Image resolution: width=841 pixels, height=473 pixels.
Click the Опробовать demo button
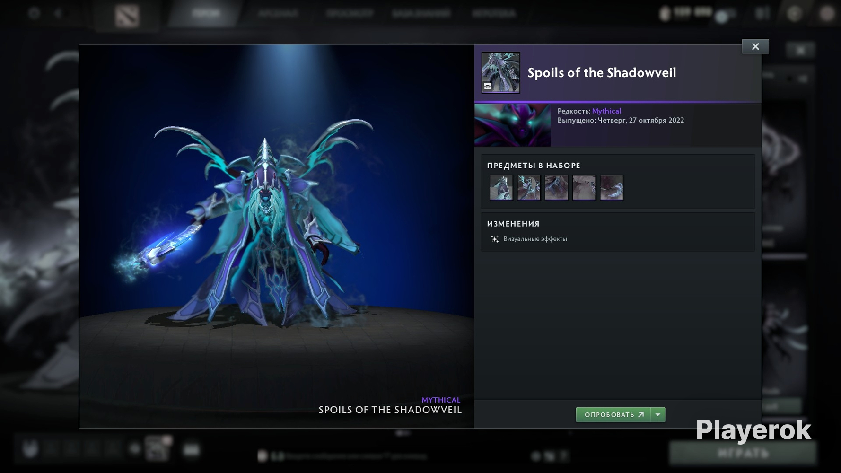click(x=613, y=415)
